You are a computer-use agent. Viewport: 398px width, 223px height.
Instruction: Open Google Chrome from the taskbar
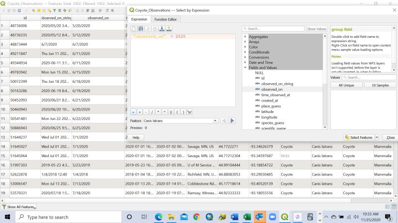pos(197,217)
